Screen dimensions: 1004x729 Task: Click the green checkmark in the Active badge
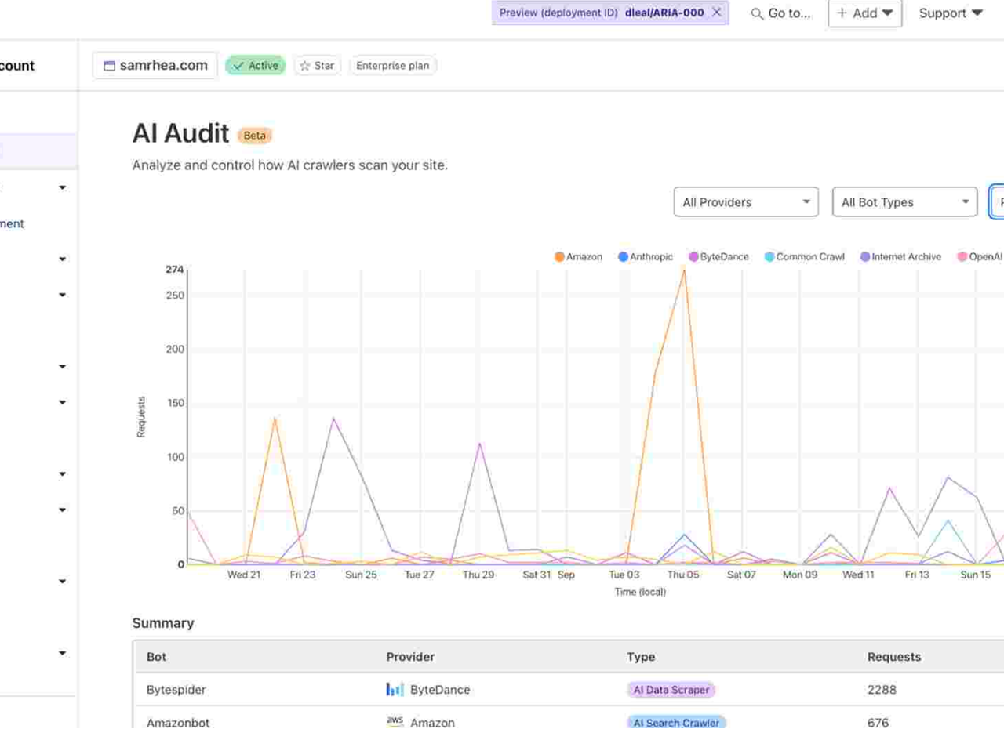(238, 66)
